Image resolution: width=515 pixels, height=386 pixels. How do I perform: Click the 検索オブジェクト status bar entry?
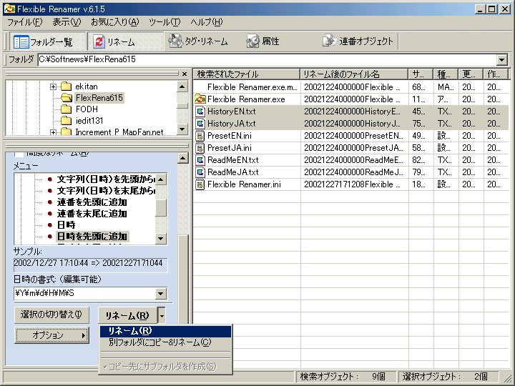pyautogui.click(x=346, y=377)
